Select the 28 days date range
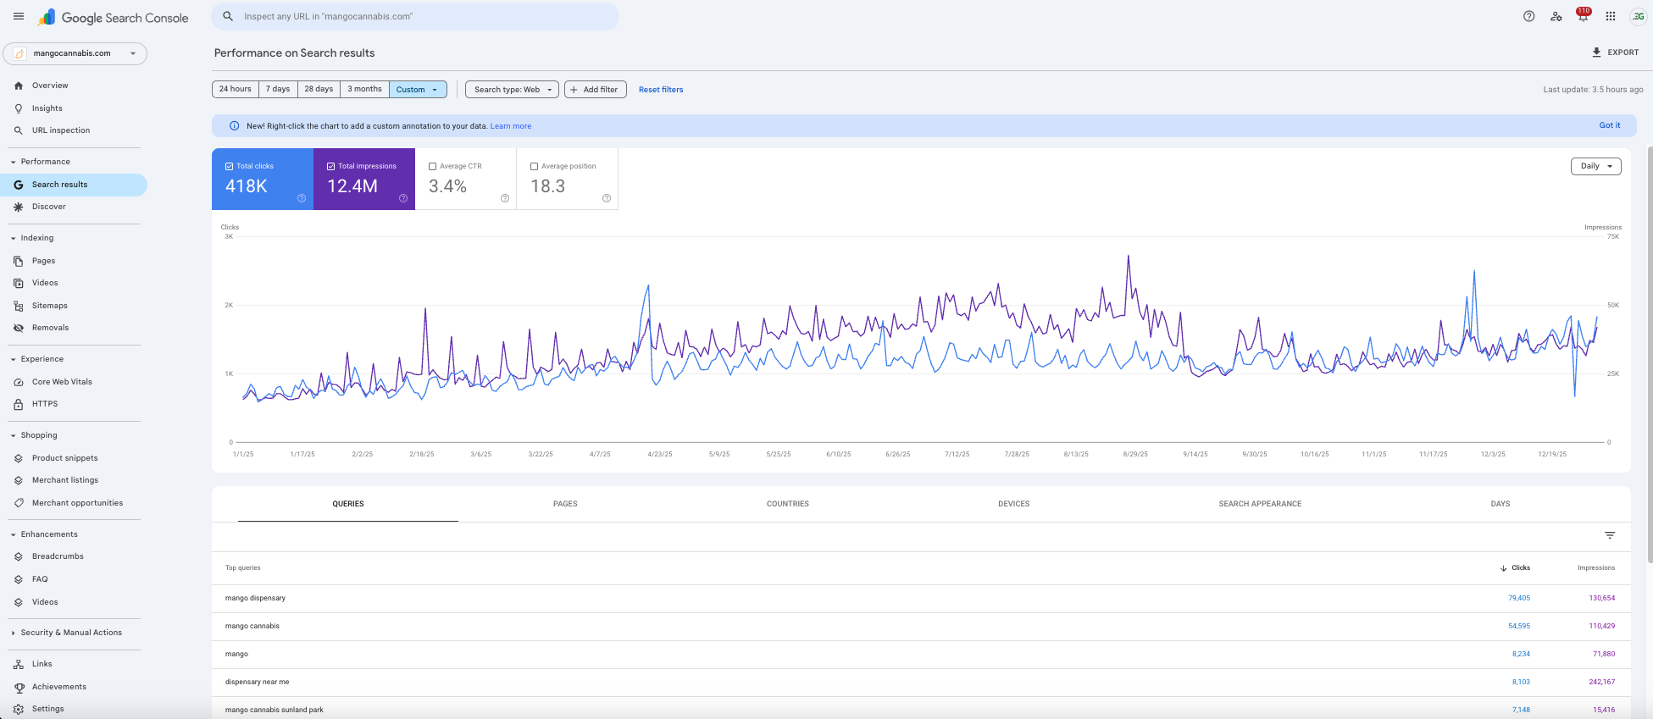Viewport: 1653px width, 719px height. (x=319, y=89)
